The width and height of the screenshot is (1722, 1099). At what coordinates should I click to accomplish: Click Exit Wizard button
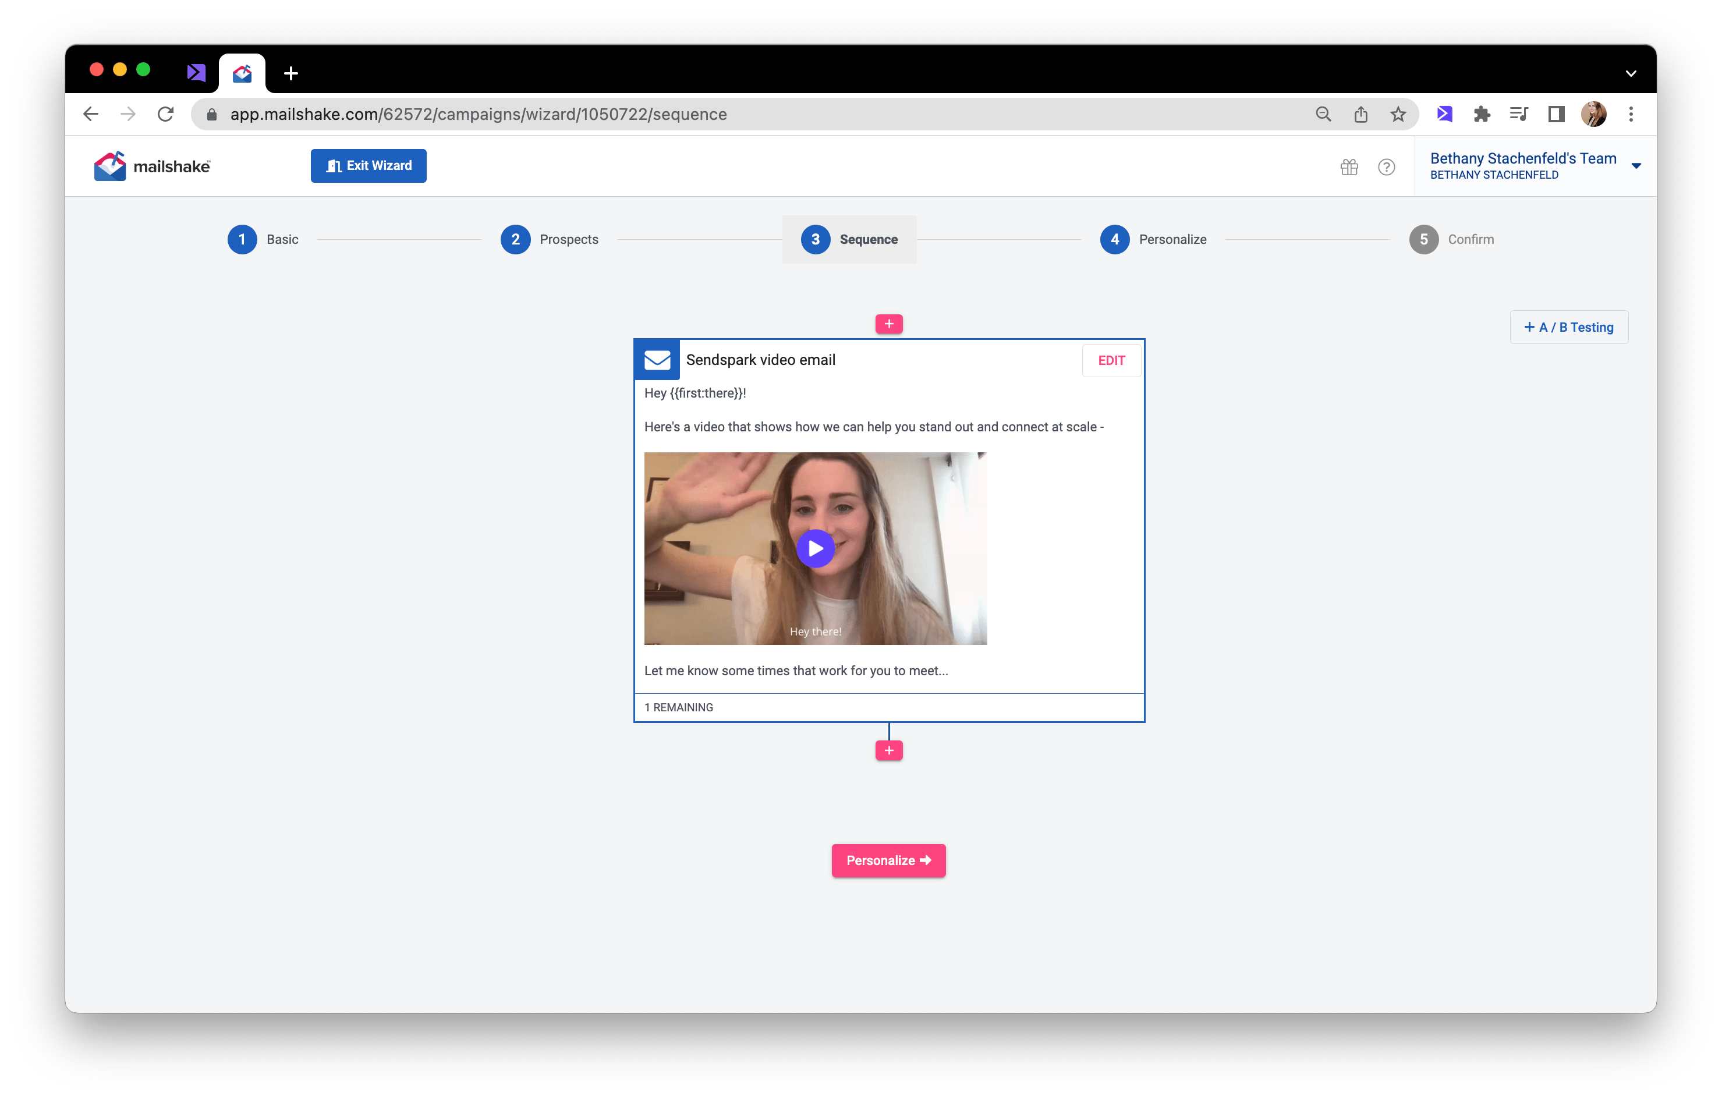(x=369, y=166)
